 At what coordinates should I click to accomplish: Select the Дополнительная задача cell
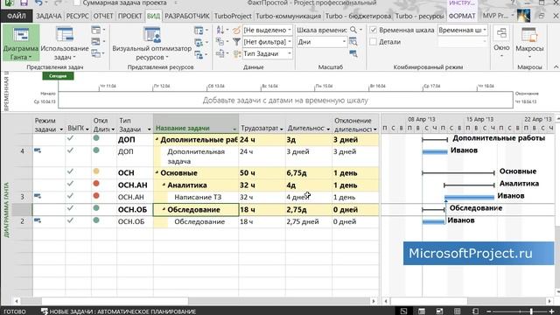coord(196,156)
